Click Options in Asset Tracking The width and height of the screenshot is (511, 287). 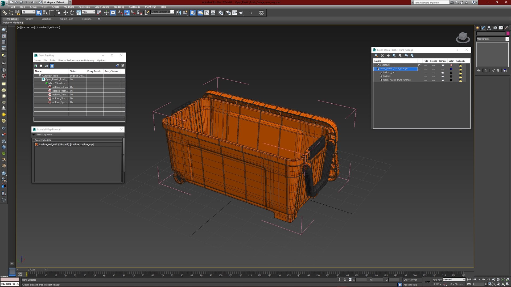(x=101, y=61)
